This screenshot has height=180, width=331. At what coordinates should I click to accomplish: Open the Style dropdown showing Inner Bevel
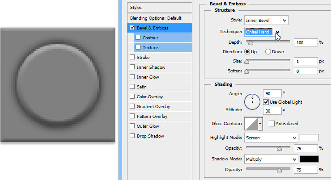[266, 20]
